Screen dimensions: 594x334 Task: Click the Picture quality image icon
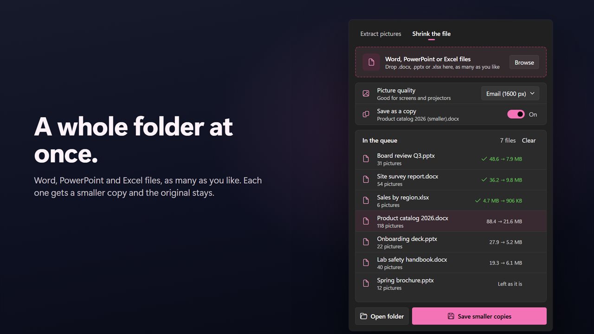(366, 94)
